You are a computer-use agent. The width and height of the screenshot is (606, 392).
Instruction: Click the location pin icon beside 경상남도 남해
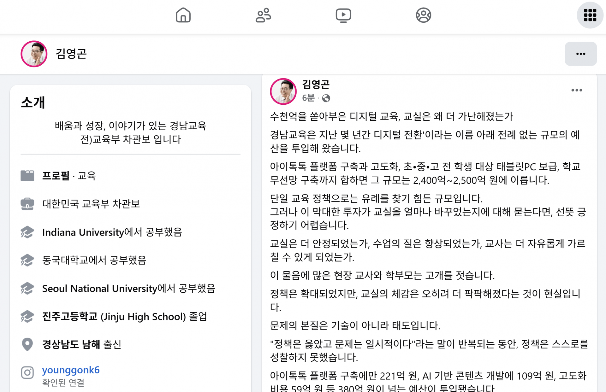(x=27, y=344)
